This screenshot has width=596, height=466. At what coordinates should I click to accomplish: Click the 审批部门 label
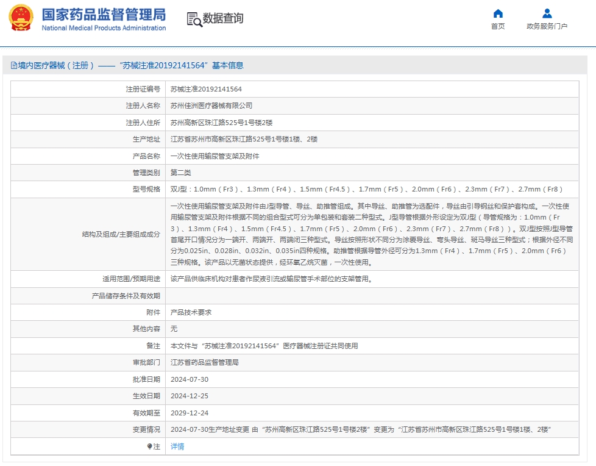(x=146, y=362)
